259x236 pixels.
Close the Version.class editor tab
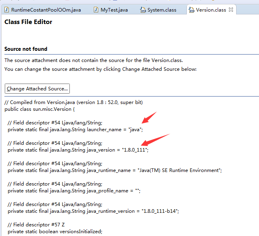pos(231,10)
